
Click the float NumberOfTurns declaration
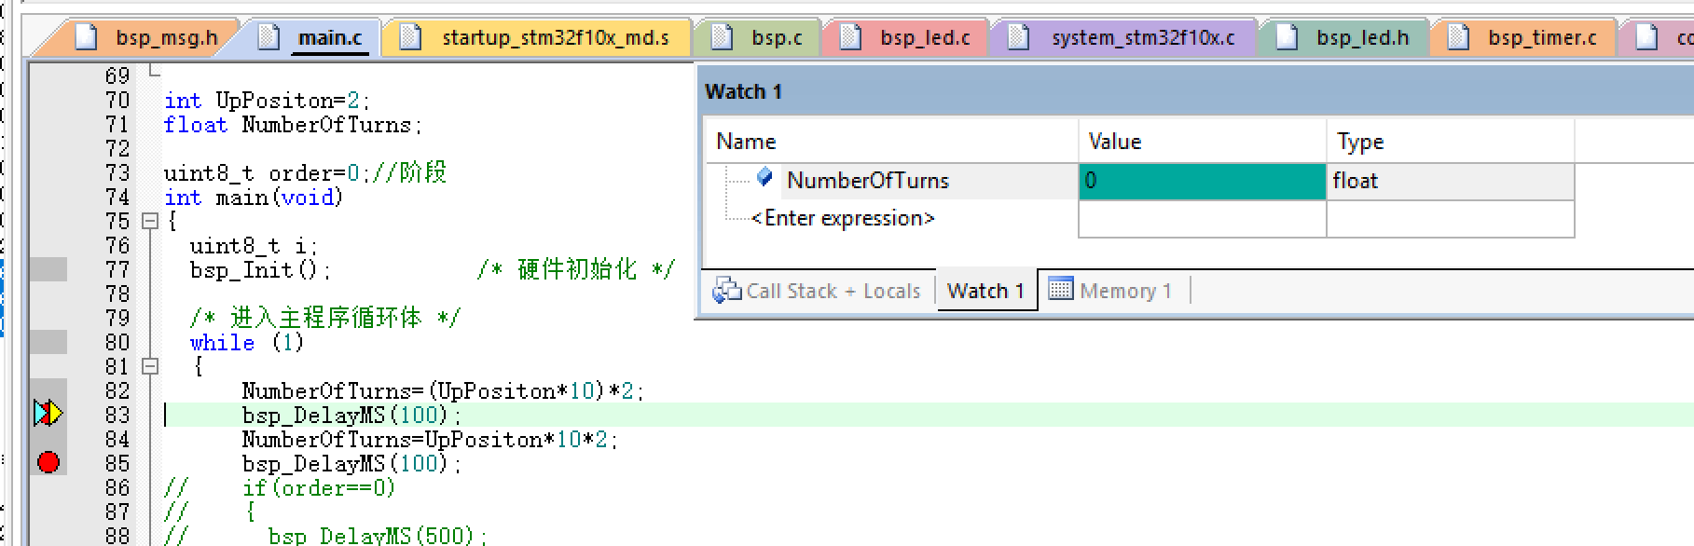293,125
